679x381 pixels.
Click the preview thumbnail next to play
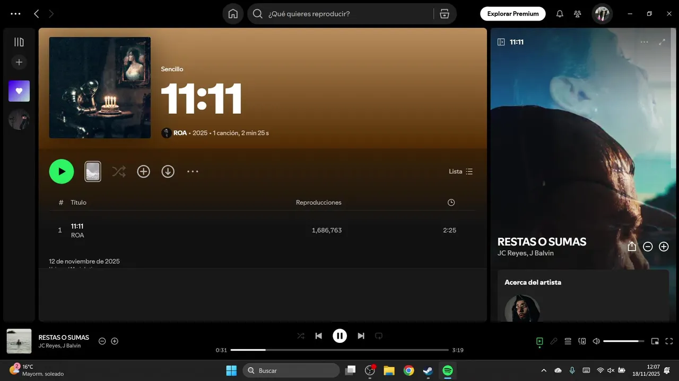(x=93, y=171)
